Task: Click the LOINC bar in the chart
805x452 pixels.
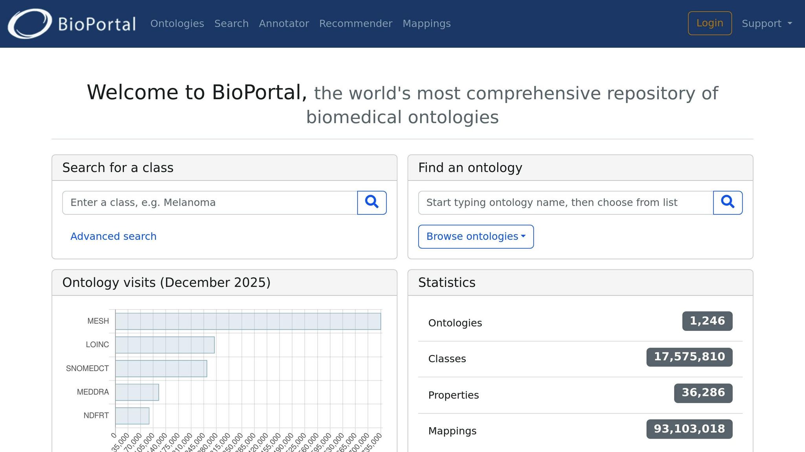Action: [x=164, y=344]
